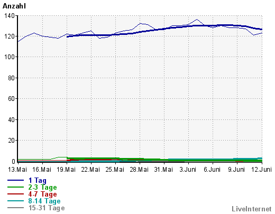The height and width of the screenshot is (214, 275).
Task: Click the 13.Mai date label
Action: [x=17, y=170]
